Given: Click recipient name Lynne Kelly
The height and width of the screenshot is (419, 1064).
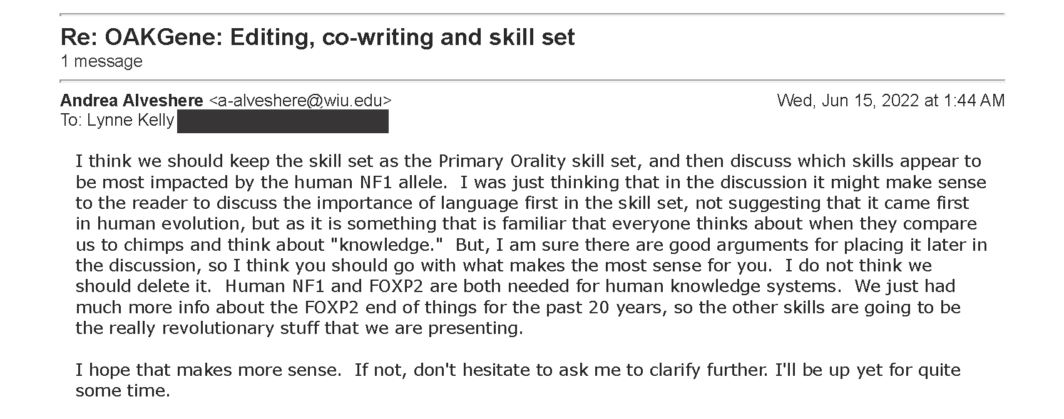Looking at the screenshot, I should coord(130,120).
